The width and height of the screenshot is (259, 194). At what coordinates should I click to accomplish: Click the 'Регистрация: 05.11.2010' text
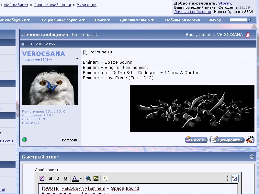point(44,112)
